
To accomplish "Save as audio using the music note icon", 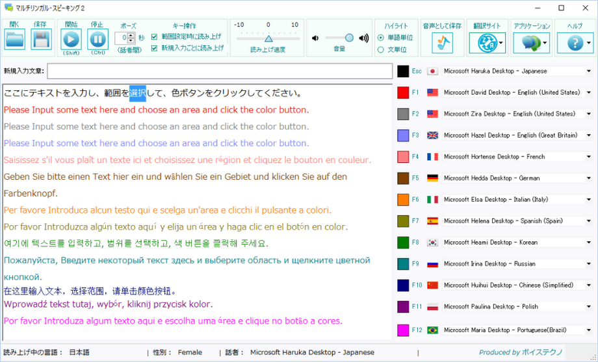I will tap(443, 43).
